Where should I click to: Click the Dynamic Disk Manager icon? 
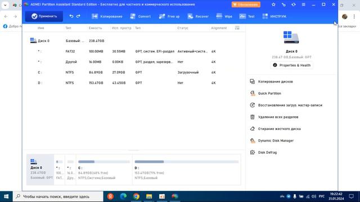click(x=253, y=141)
